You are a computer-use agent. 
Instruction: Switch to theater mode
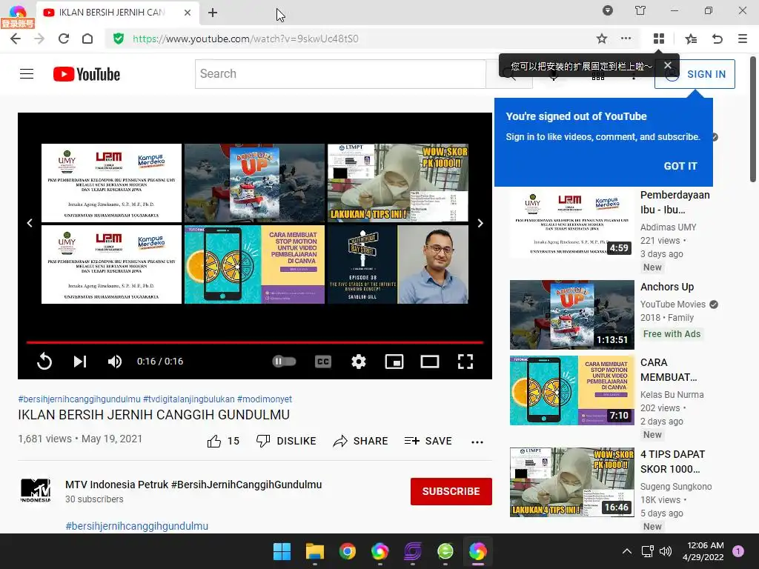coord(430,362)
